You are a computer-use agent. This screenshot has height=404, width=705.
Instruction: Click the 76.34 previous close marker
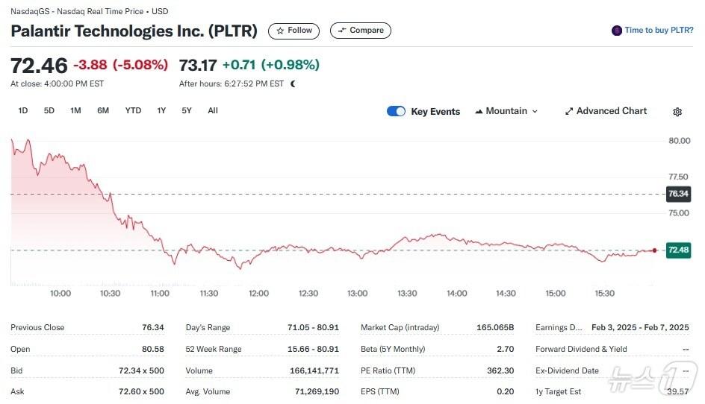(678, 194)
